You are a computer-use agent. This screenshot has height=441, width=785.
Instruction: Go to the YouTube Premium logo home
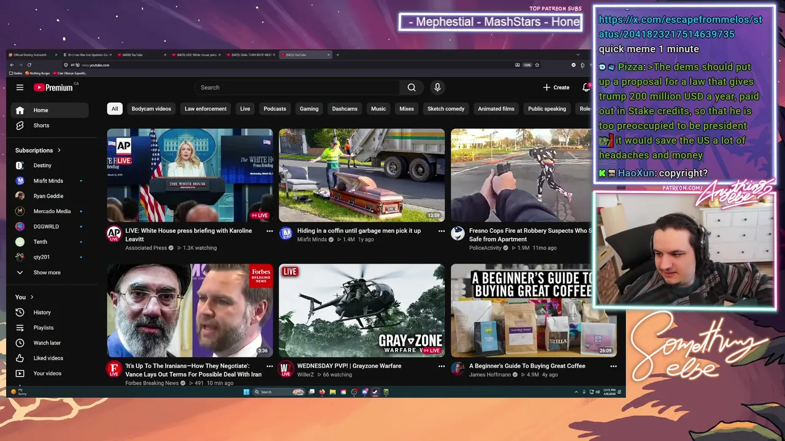(x=53, y=88)
